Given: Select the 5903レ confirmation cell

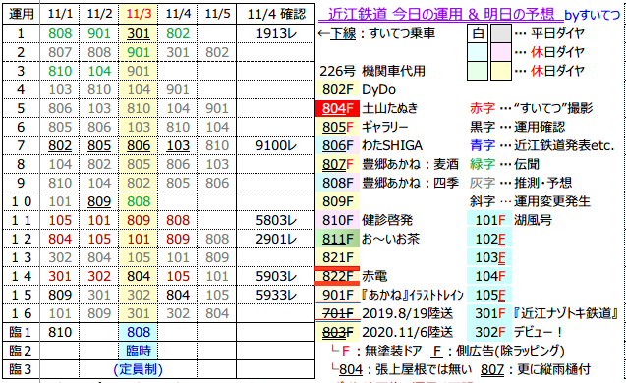Looking at the screenshot, I should (x=275, y=276).
